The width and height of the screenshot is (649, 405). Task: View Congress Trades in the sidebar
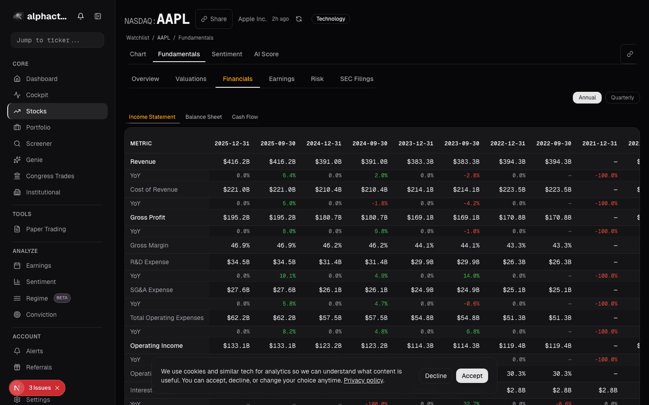click(x=50, y=176)
